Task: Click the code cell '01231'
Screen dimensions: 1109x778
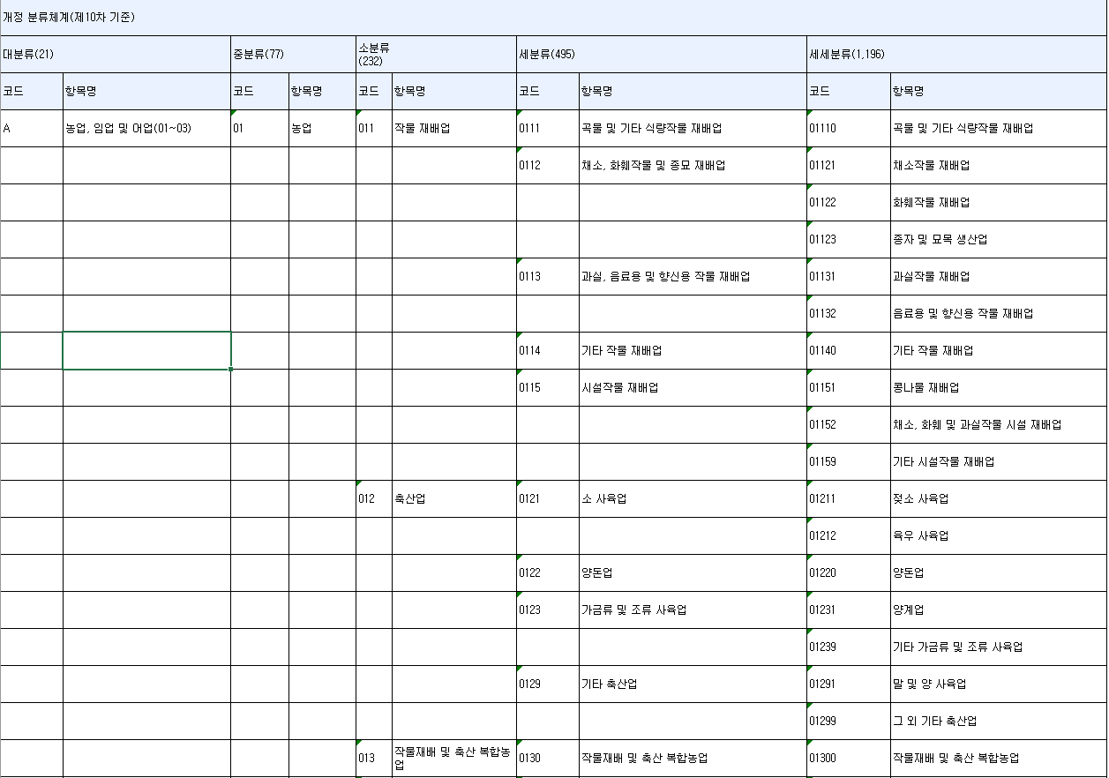Action: [849, 610]
